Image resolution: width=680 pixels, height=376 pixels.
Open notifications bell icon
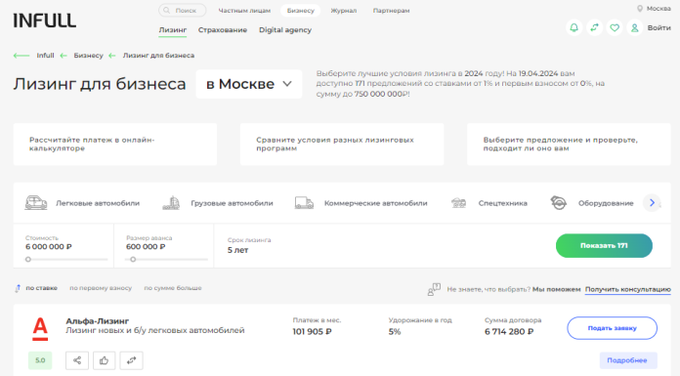574,27
